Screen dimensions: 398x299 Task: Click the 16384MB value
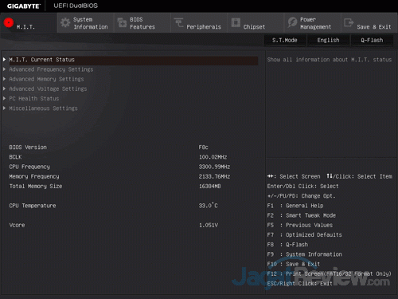tap(210, 187)
